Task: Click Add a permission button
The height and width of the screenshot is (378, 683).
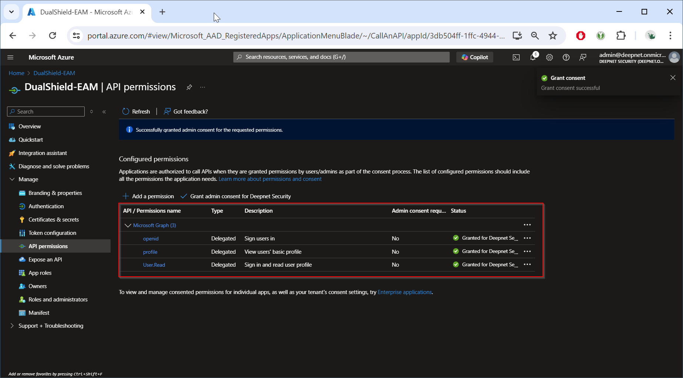Action: click(148, 196)
